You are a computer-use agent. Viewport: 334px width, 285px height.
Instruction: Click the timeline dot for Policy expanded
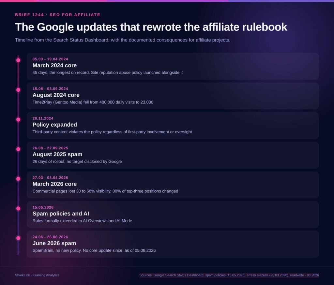click(18, 119)
